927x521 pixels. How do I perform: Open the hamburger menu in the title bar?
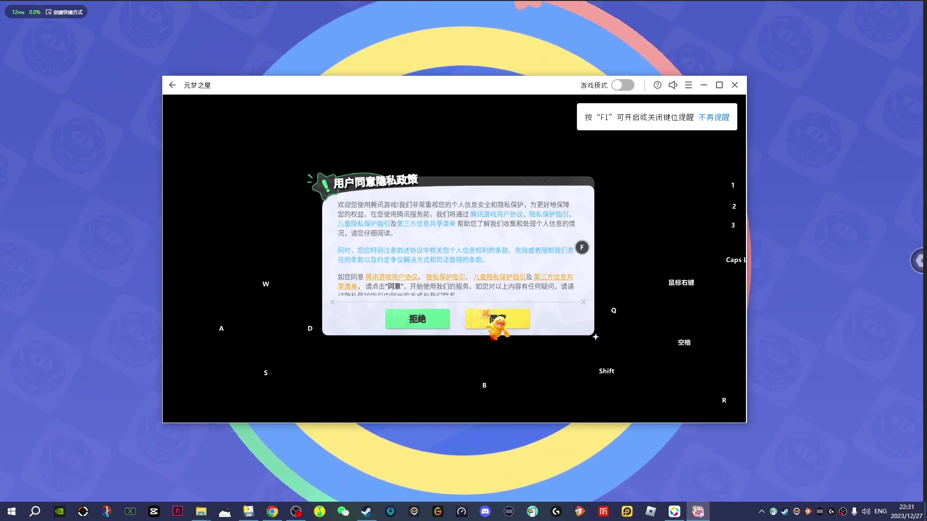click(688, 85)
